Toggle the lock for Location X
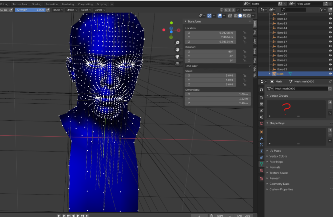The height and width of the screenshot is (217, 333). click(x=244, y=33)
